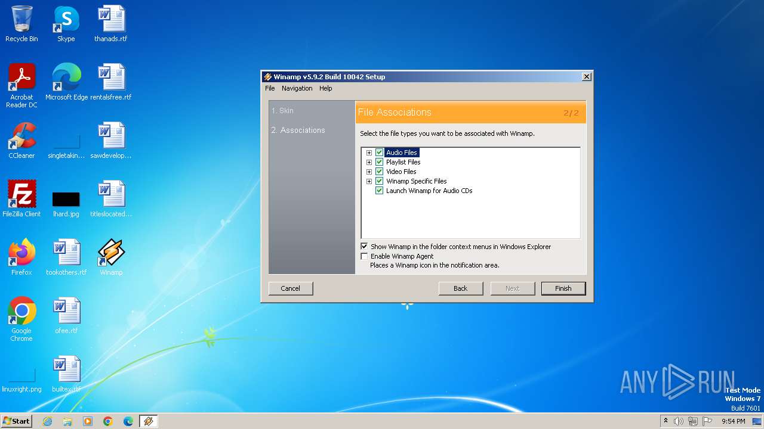This screenshot has width=764, height=429.
Task: Open the volume tray icon
Action: pyautogui.click(x=679, y=421)
